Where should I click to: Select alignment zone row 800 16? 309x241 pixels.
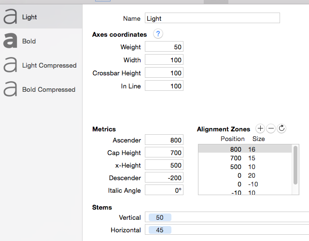pos(245,149)
